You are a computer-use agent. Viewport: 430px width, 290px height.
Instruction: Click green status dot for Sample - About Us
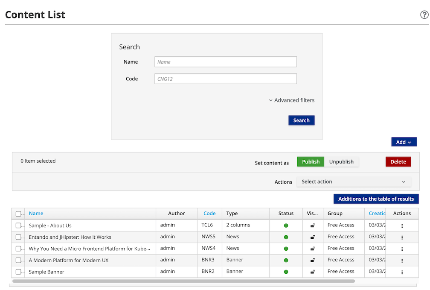point(286,226)
